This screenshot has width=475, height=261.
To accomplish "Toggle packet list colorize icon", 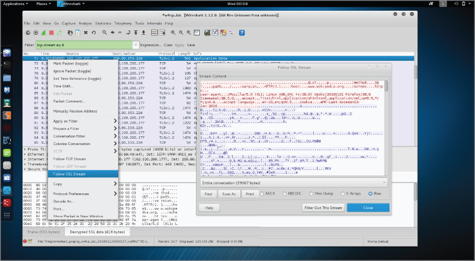I will click(154, 33).
